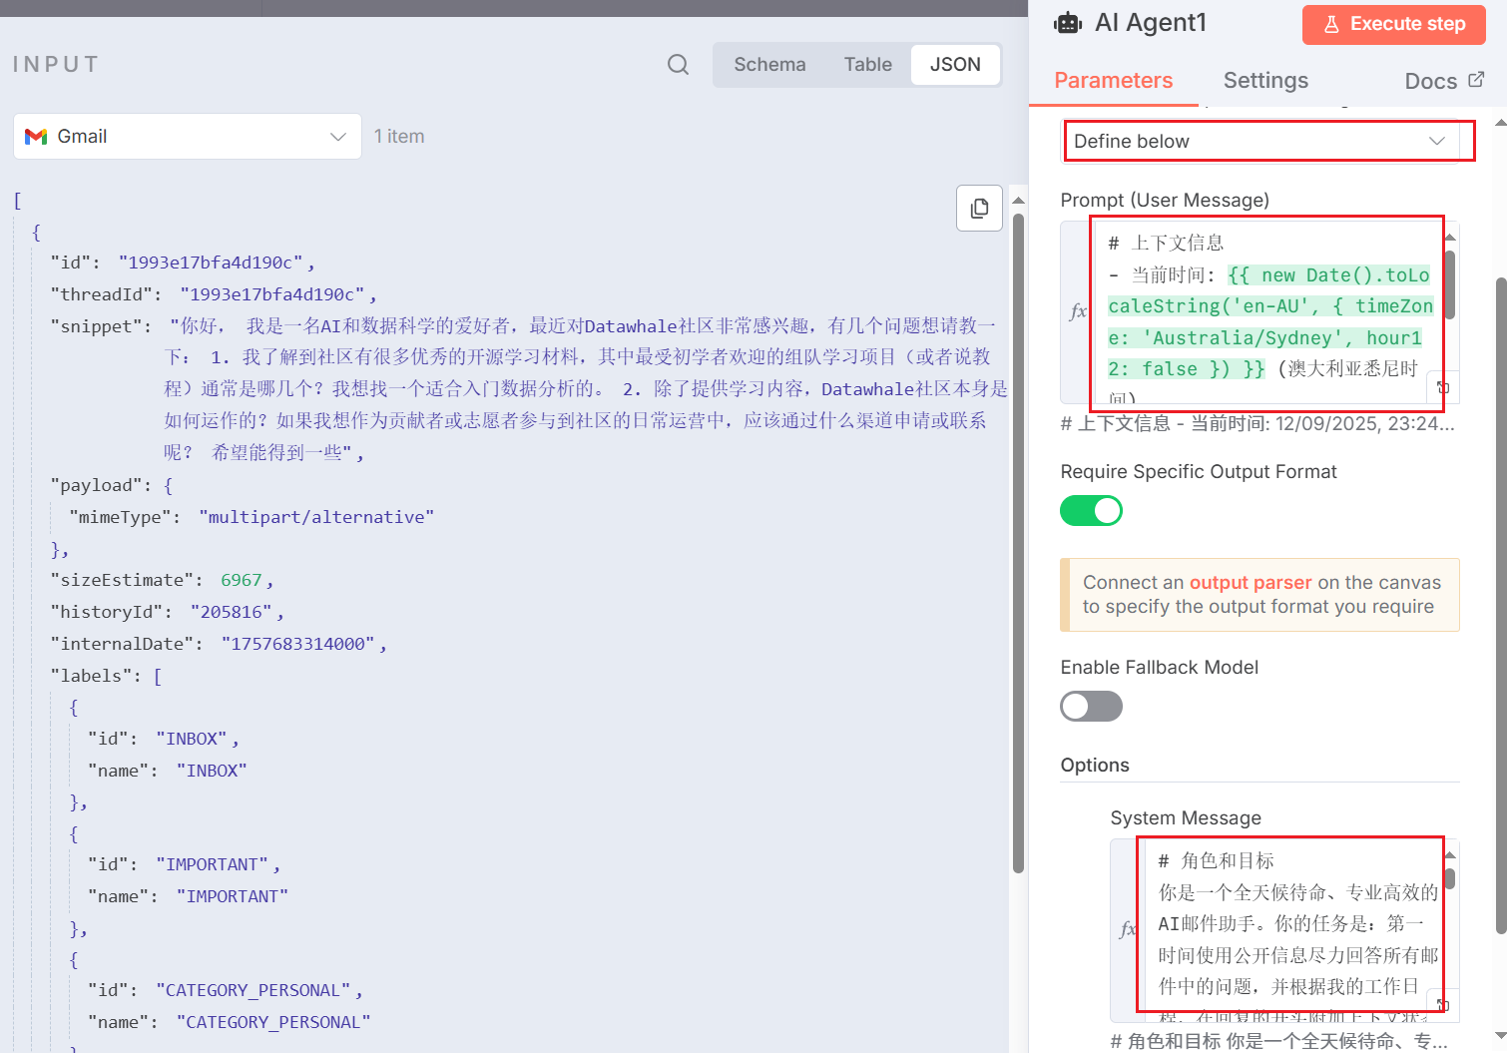Enable the Fallback Model toggle
1507x1053 pixels.
(x=1091, y=706)
